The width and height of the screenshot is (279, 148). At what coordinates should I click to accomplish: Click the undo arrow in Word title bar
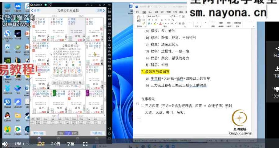(x=160, y=7)
